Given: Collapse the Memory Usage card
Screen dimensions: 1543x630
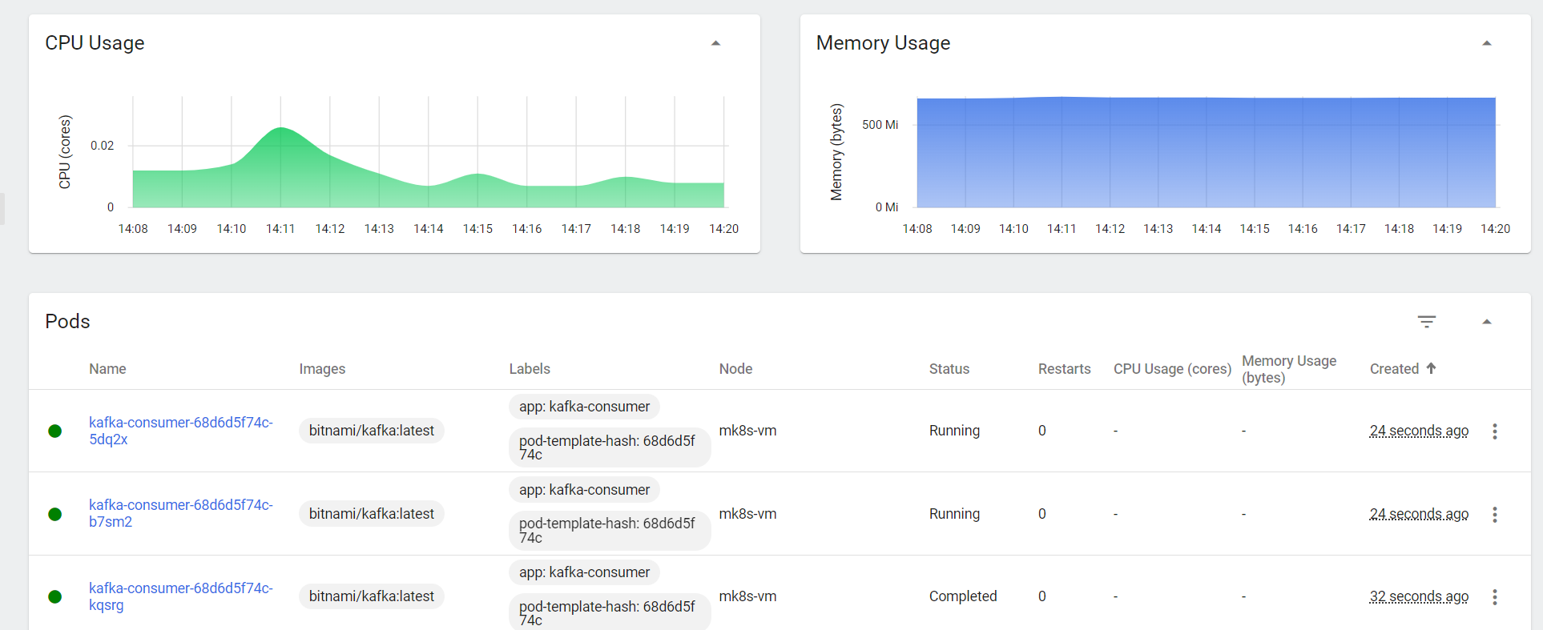Looking at the screenshot, I should pos(1486,43).
